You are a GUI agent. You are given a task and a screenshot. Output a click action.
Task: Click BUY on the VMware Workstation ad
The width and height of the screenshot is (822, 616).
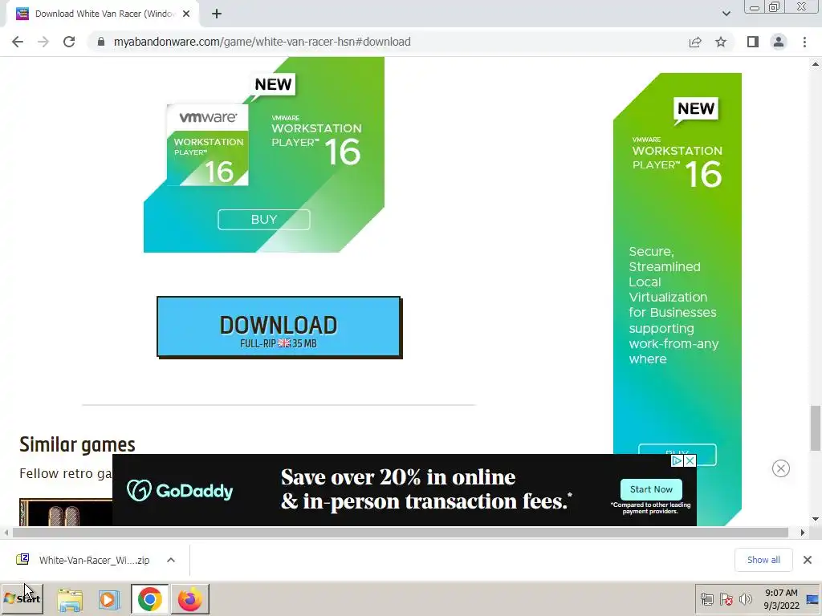[263, 220]
